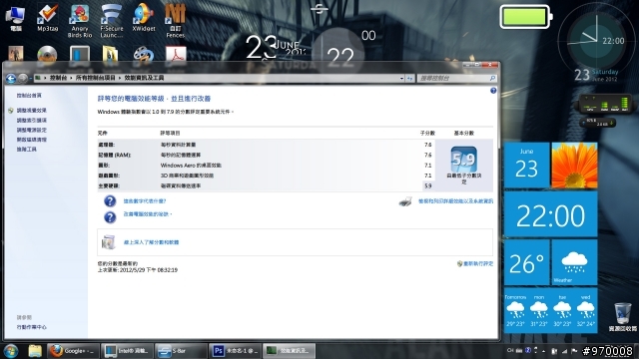
Task: Click the network signal tray icon
Action: click(x=564, y=351)
